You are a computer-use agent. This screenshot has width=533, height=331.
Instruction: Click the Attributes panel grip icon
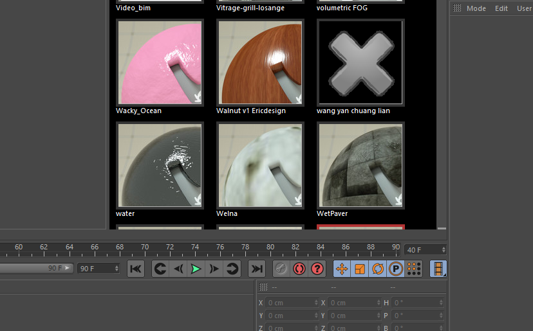[x=457, y=8]
